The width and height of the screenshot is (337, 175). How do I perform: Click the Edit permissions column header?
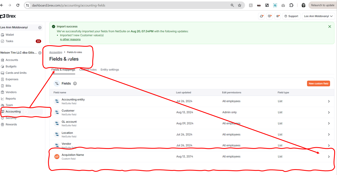[x=232, y=92]
